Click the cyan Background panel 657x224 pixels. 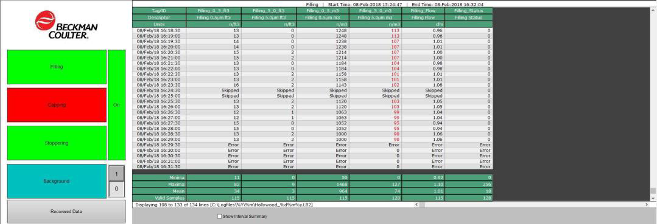[57, 182]
